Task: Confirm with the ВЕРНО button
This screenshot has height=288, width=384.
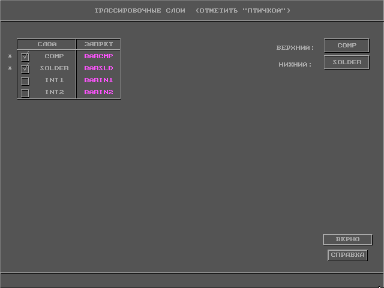Action: tap(347, 239)
